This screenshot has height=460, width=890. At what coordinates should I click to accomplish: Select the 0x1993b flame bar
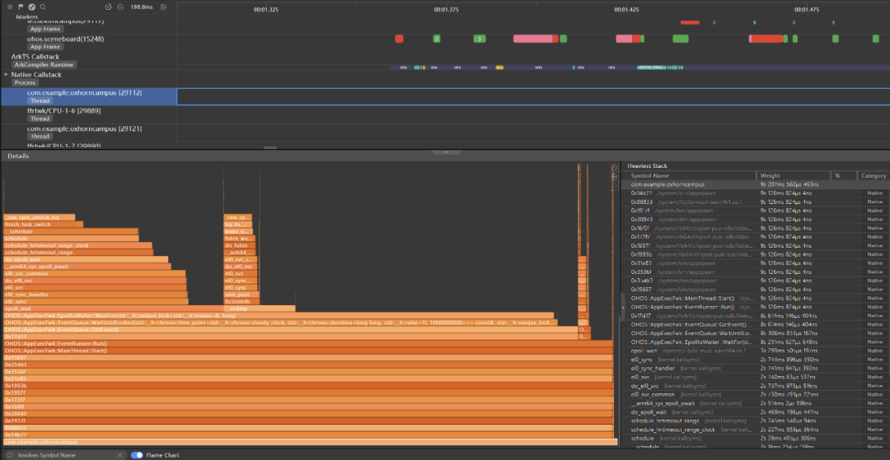[x=308, y=386]
